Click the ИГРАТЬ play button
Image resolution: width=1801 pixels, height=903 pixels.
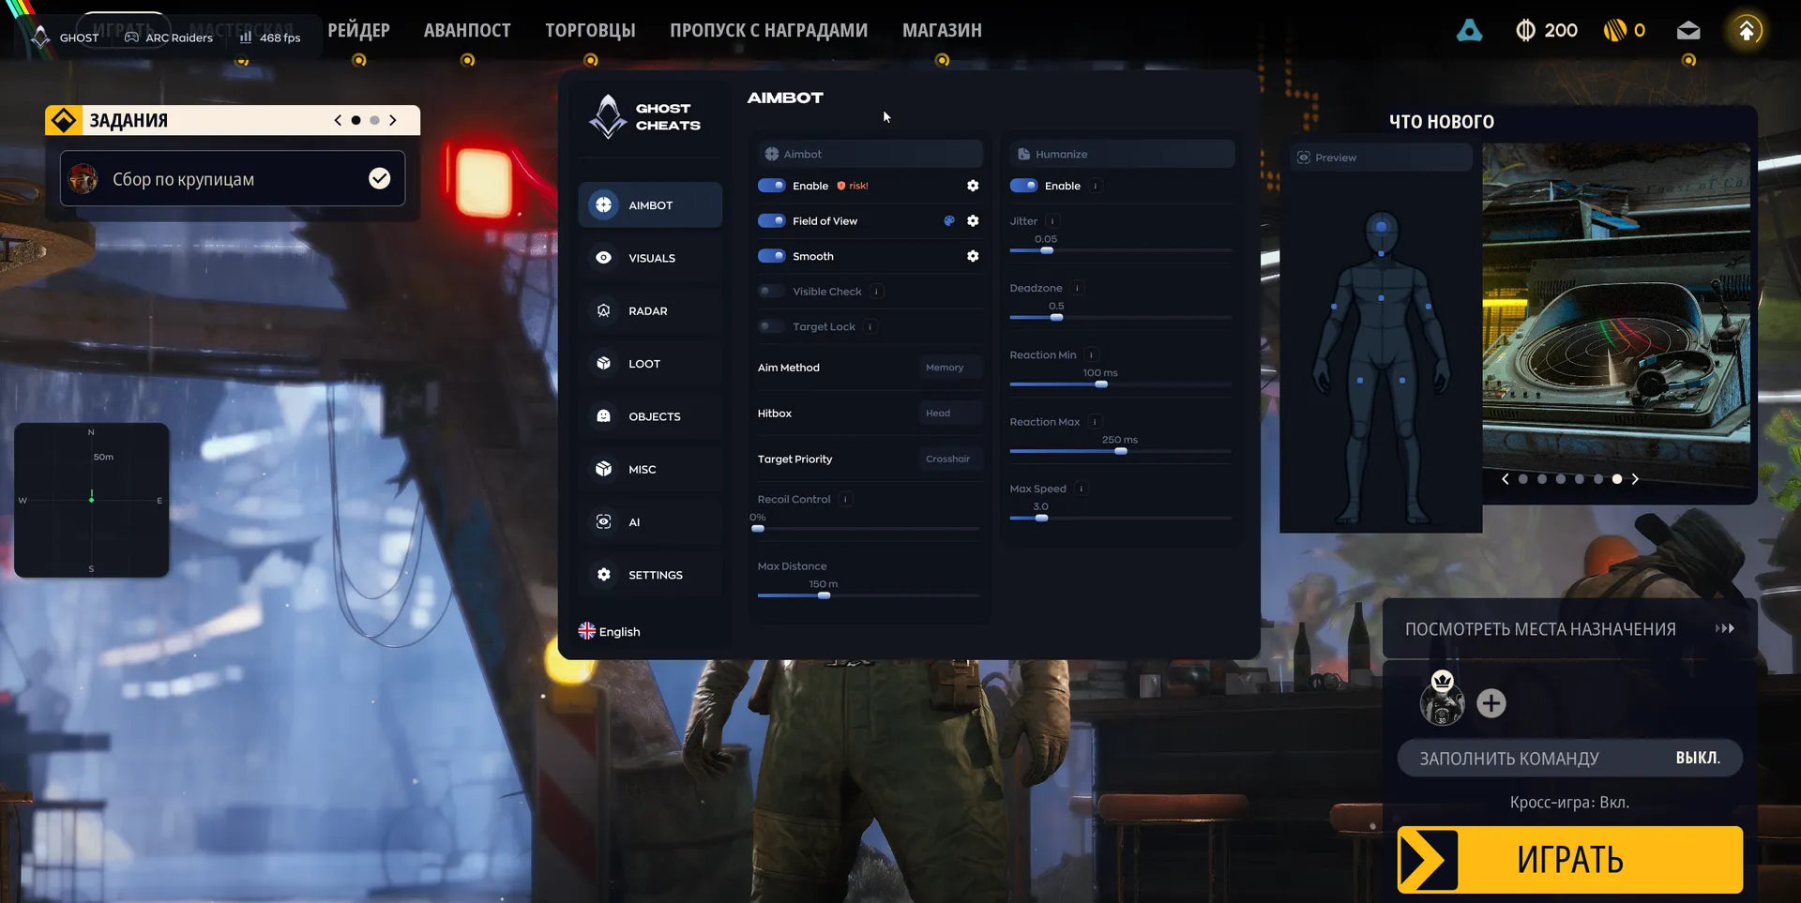coord(1570,859)
